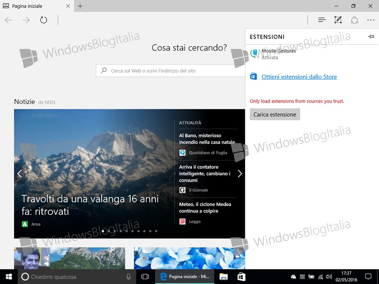The height and width of the screenshot is (284, 379).
Task: Click the Carica estensione button
Action: pyautogui.click(x=275, y=114)
